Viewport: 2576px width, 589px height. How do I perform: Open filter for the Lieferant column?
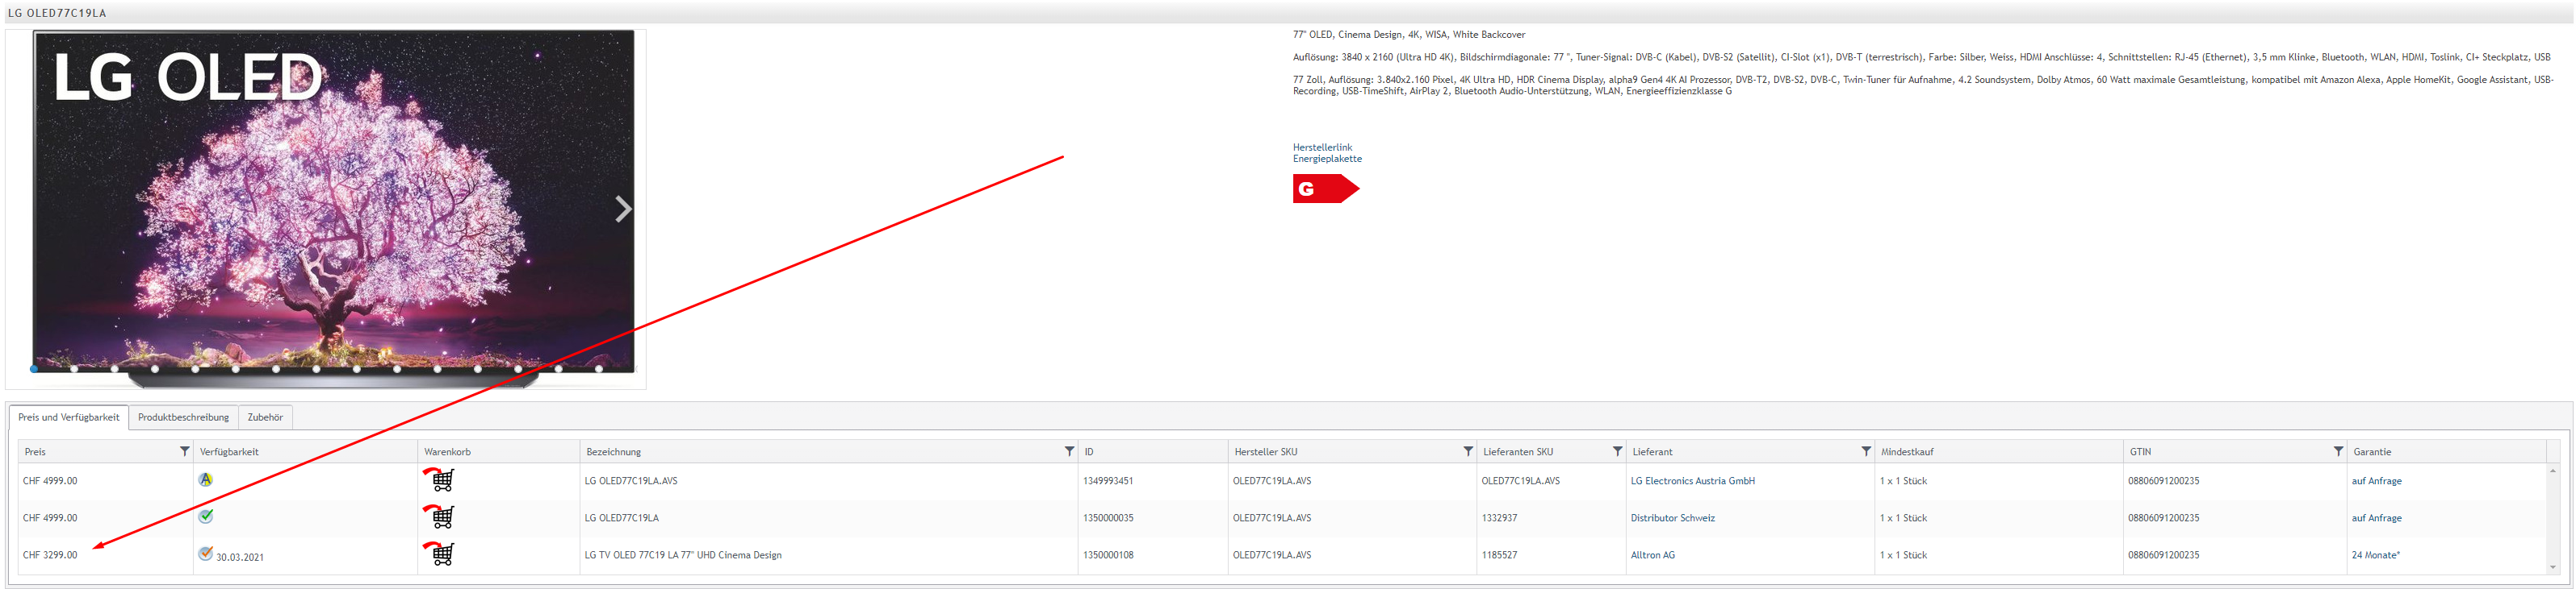[1865, 451]
